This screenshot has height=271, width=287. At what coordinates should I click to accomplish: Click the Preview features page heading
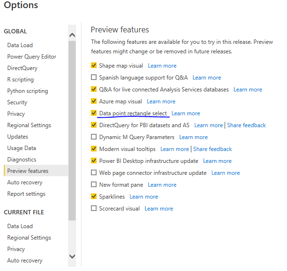pos(120,30)
